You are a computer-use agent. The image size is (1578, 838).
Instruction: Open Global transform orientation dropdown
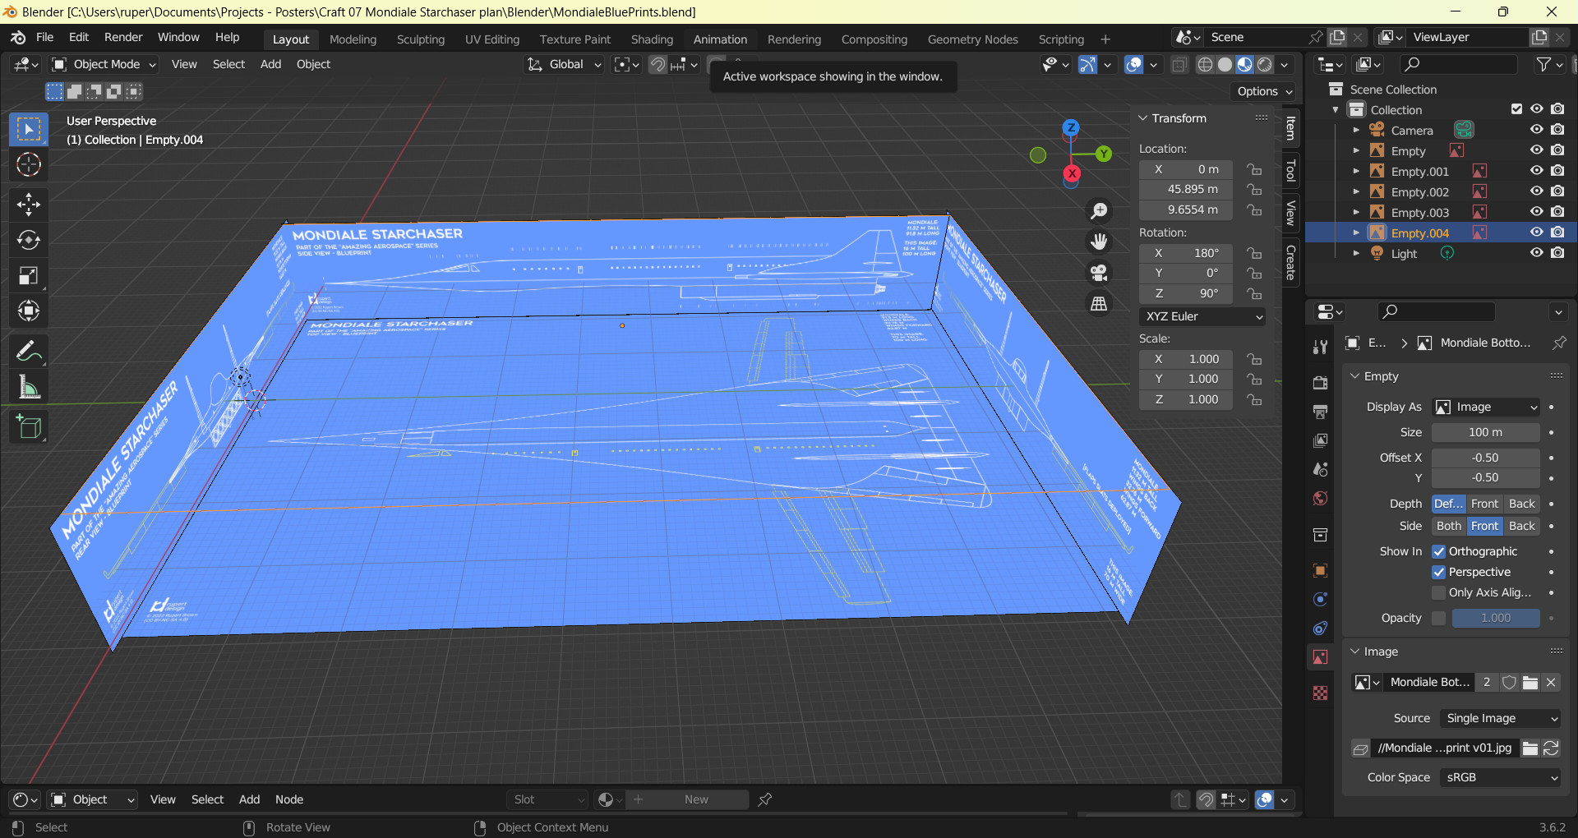[x=565, y=64]
